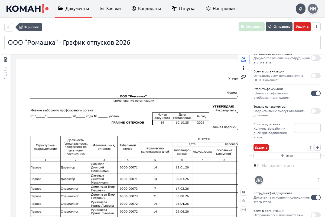
Task: Add a new stage with Этап button
Action: (287, 156)
